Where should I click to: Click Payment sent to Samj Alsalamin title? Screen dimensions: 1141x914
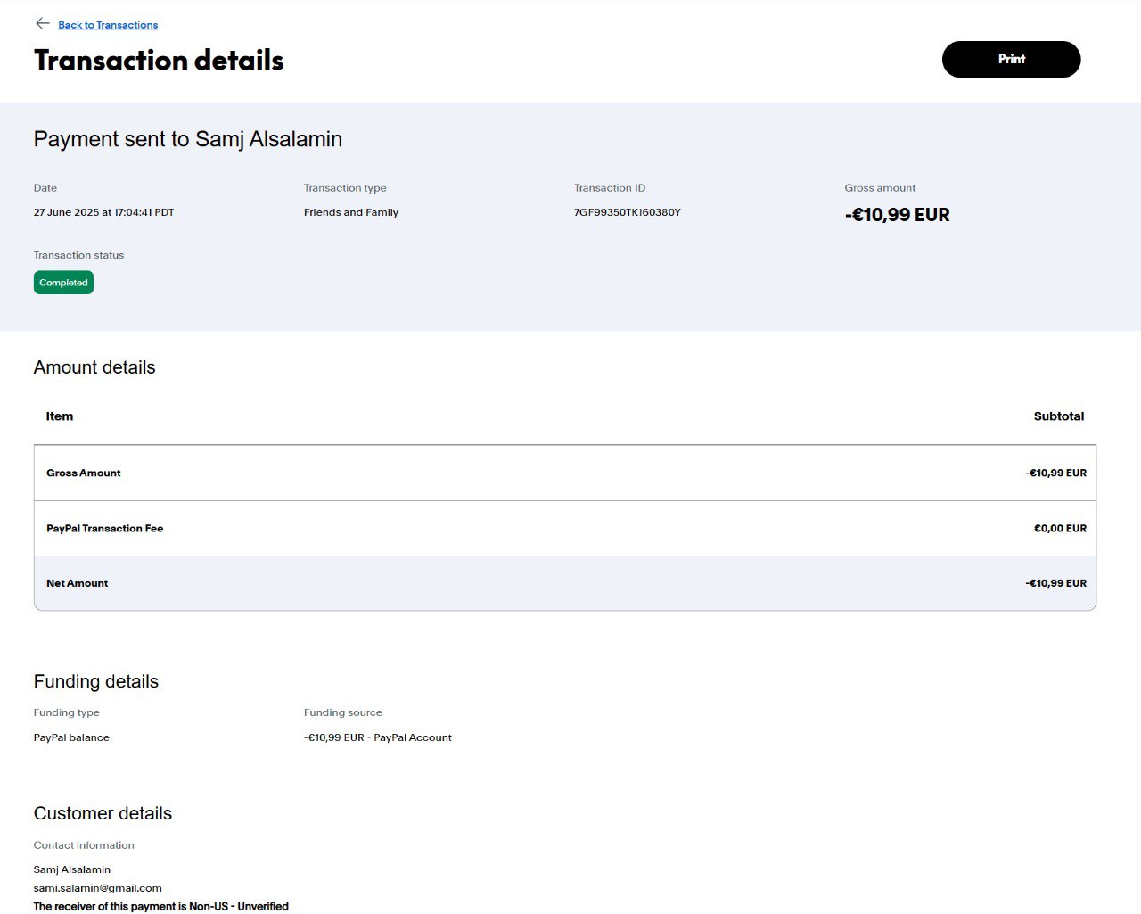tap(187, 139)
